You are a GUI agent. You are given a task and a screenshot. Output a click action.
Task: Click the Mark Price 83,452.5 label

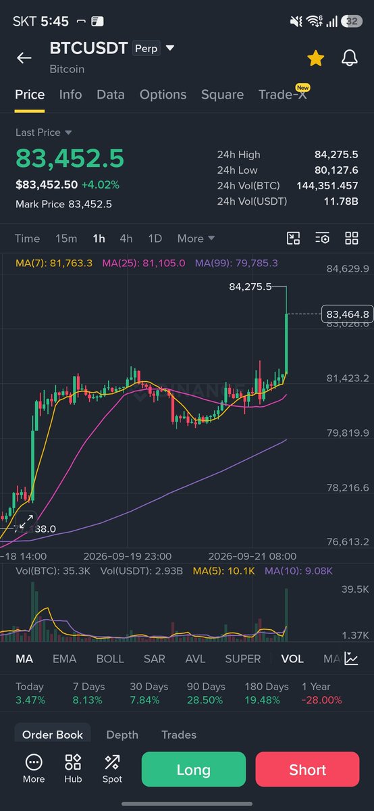coord(63,204)
